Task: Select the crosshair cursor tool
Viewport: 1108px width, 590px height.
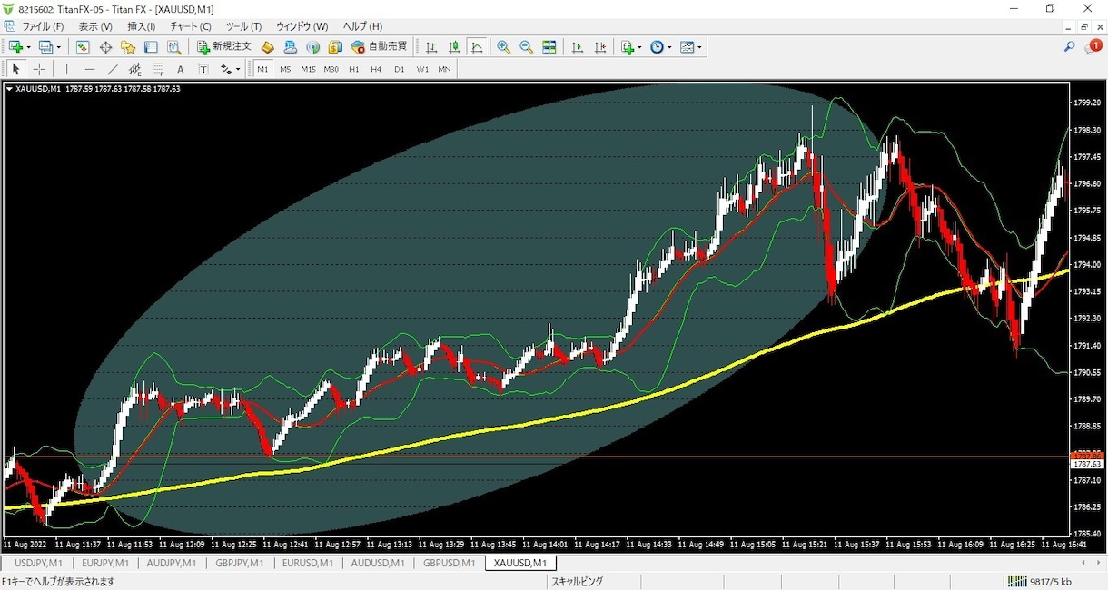Action: (39, 69)
